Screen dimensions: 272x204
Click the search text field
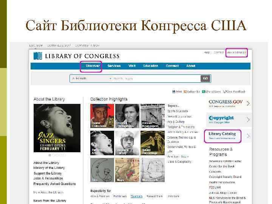(x=156, y=79)
